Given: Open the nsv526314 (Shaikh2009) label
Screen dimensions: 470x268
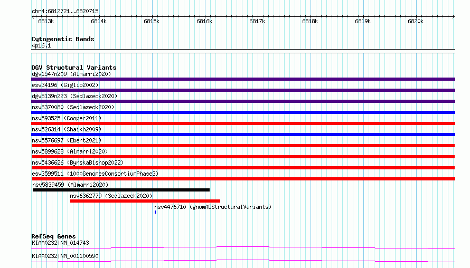Looking at the screenshot, I should coord(67,129).
